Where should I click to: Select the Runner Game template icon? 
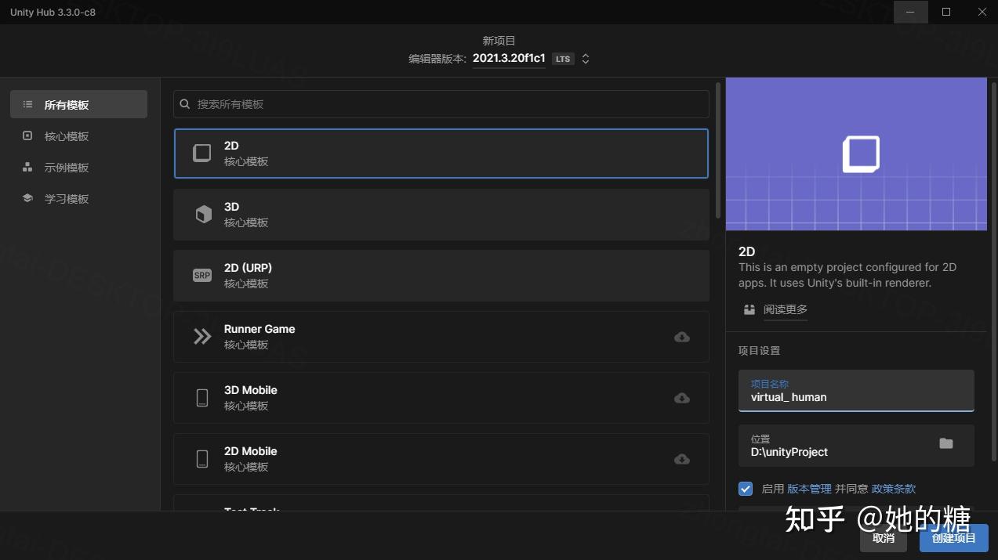[201, 336]
